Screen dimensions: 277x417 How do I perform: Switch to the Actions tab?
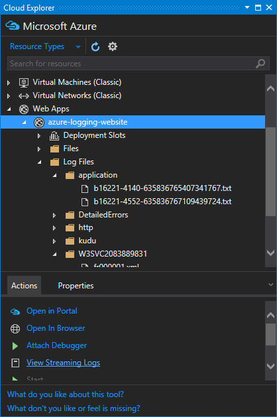coord(25,285)
